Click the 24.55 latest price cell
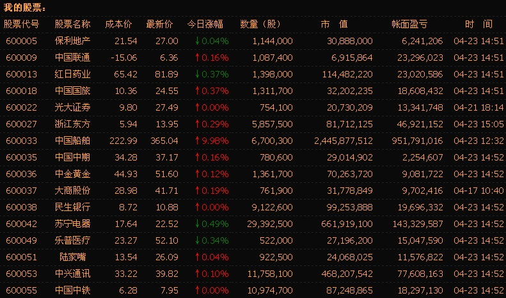 [167, 91]
